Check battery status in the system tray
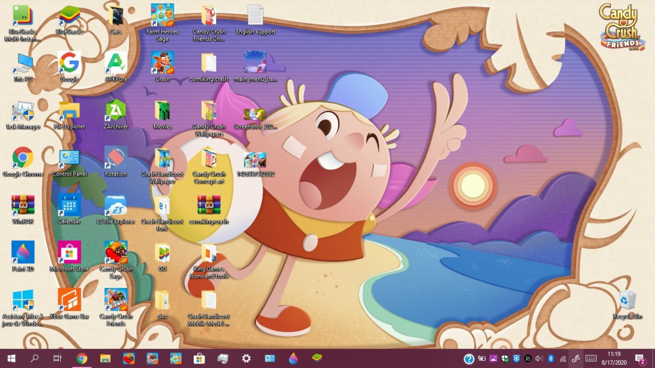The image size is (655, 368). [481, 359]
